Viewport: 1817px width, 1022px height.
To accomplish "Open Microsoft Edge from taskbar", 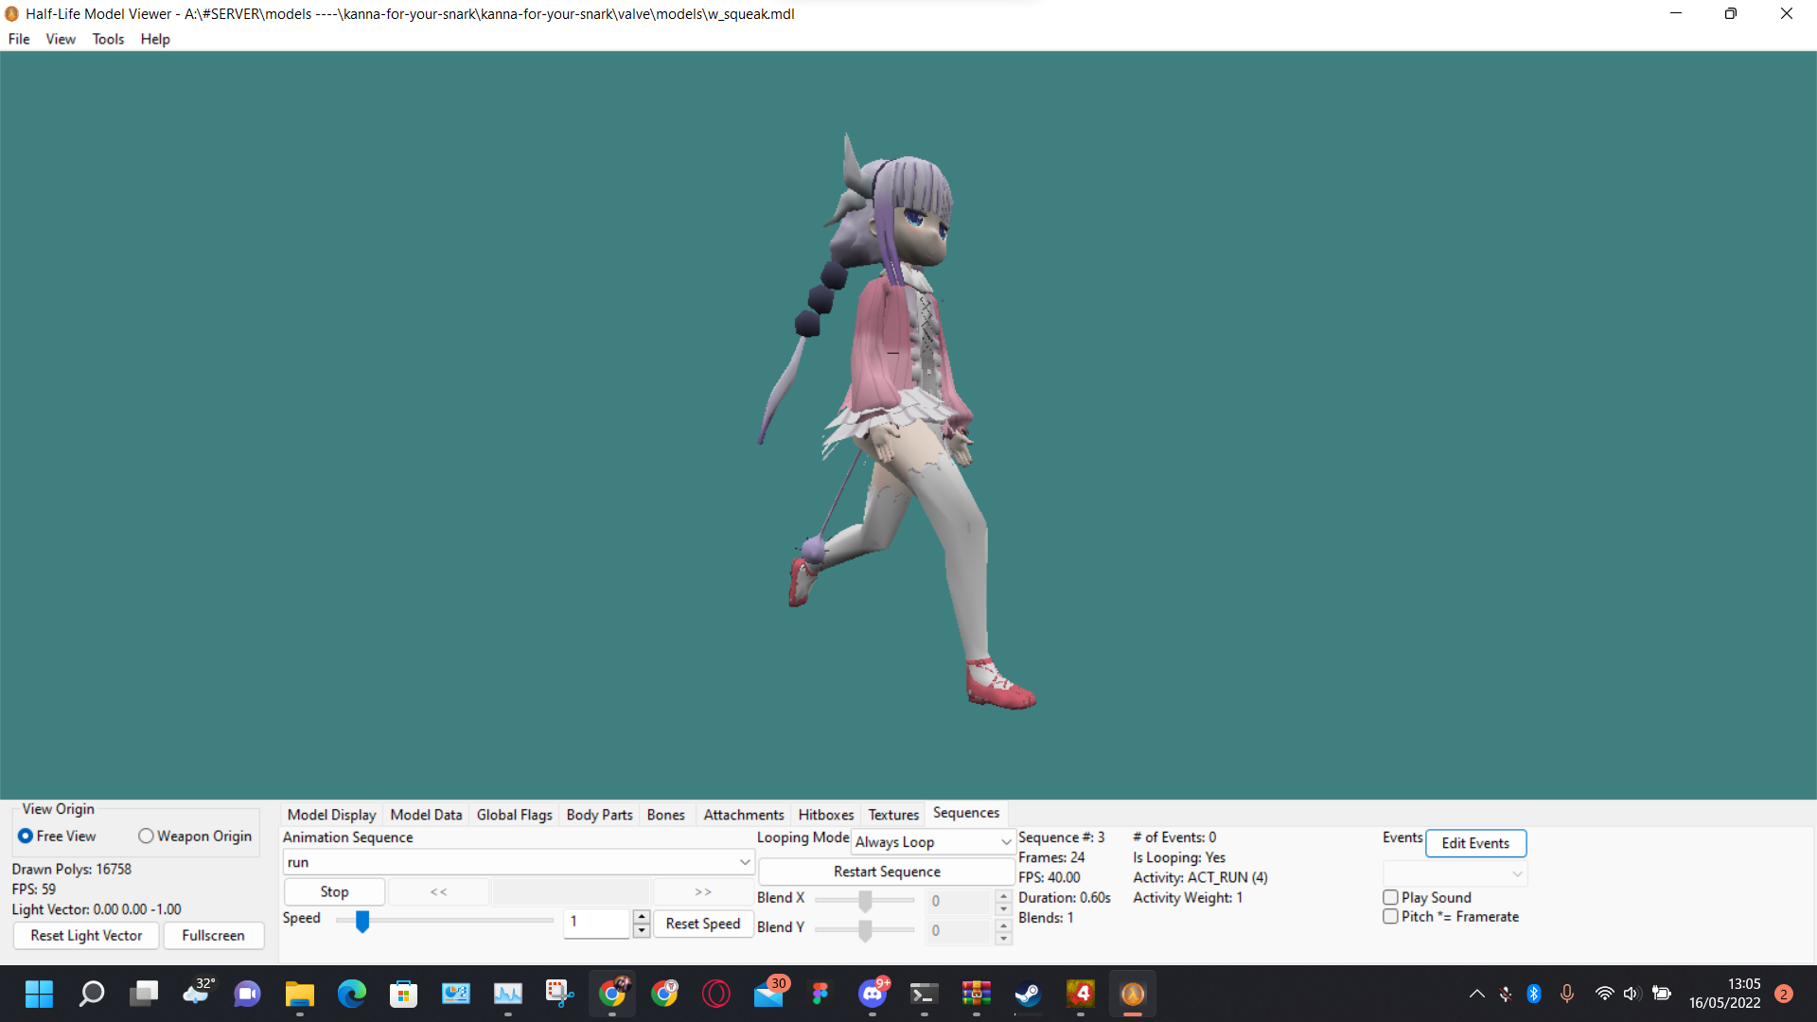I will coord(352,994).
